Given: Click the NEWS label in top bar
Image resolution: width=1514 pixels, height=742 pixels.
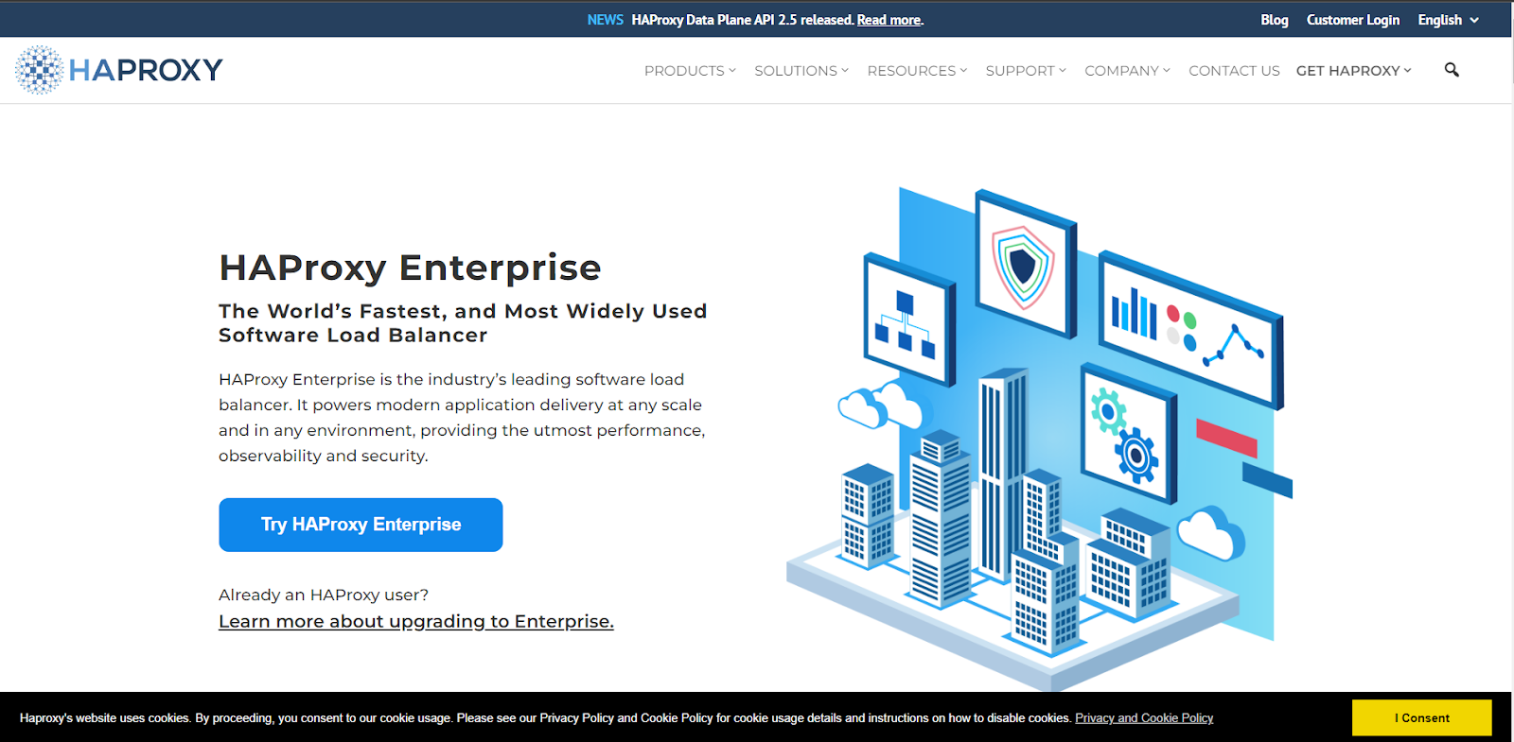Looking at the screenshot, I should [605, 20].
